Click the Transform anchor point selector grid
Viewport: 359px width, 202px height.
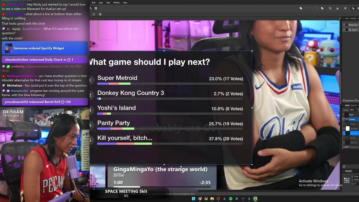[347, 181]
